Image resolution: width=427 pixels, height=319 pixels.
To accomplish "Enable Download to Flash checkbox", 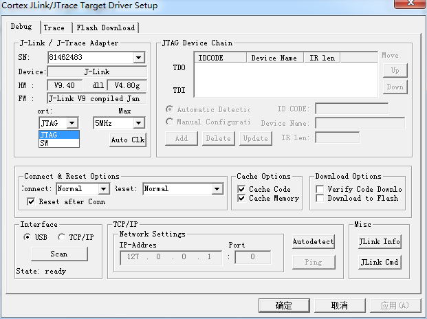I will [x=320, y=198].
